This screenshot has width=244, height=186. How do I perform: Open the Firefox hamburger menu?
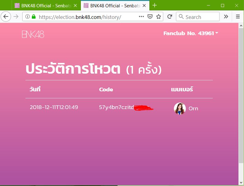tap(238, 16)
